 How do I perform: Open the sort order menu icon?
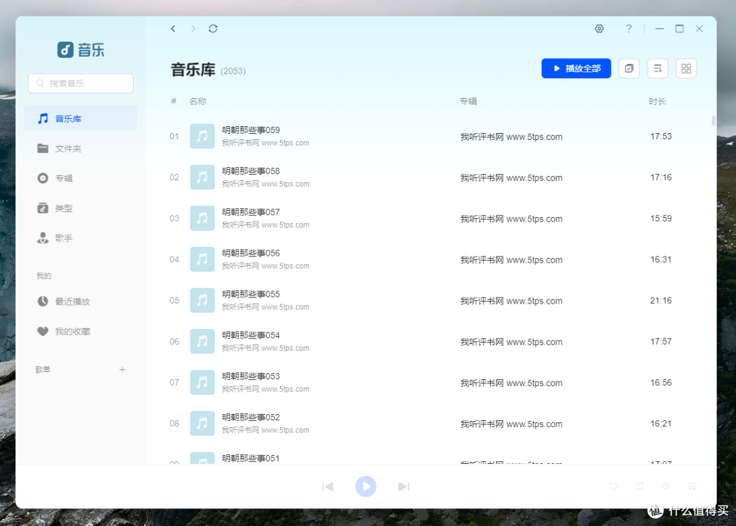pyautogui.click(x=658, y=69)
